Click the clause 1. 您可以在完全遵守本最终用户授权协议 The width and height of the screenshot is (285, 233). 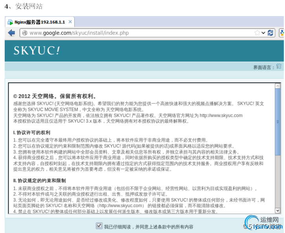tap(111, 140)
